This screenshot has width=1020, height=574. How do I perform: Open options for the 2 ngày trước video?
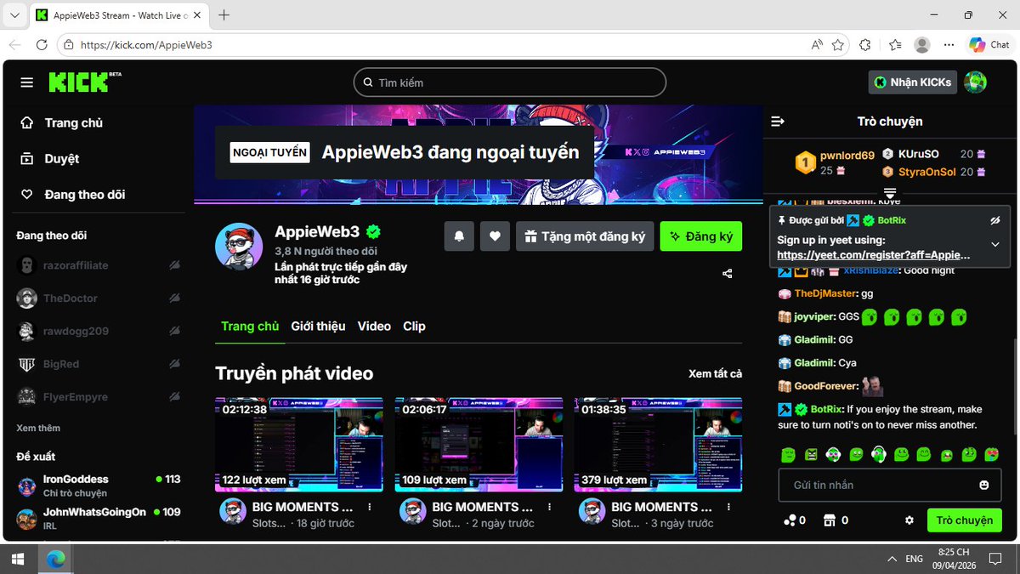coord(550,507)
